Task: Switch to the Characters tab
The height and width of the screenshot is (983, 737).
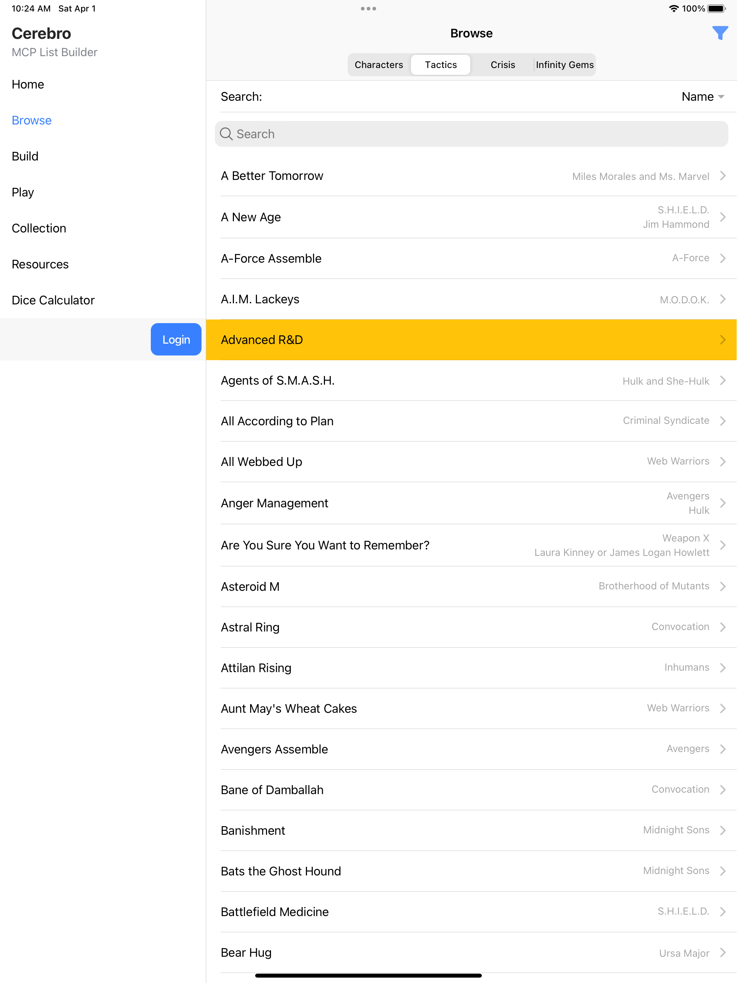Action: [379, 65]
